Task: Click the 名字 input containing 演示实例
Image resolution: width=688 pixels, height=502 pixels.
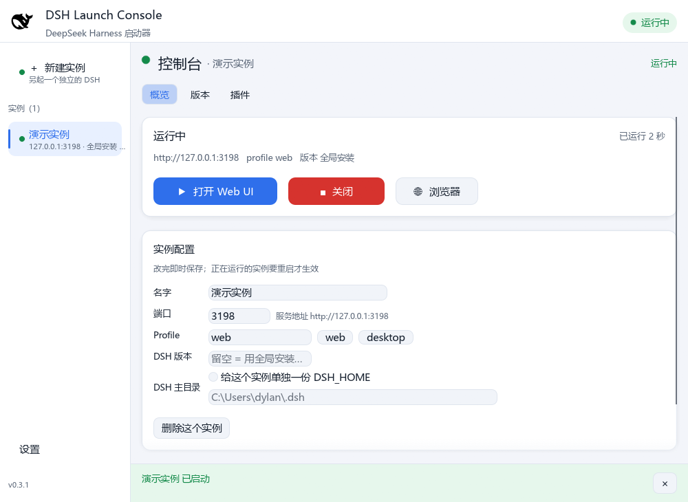Action: (x=297, y=292)
